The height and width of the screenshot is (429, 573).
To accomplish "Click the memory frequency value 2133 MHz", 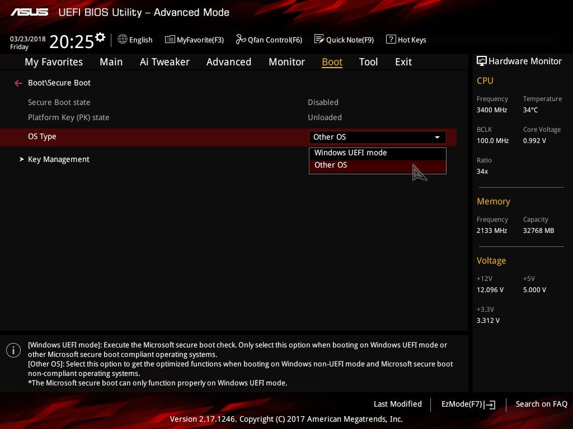I will click(491, 231).
